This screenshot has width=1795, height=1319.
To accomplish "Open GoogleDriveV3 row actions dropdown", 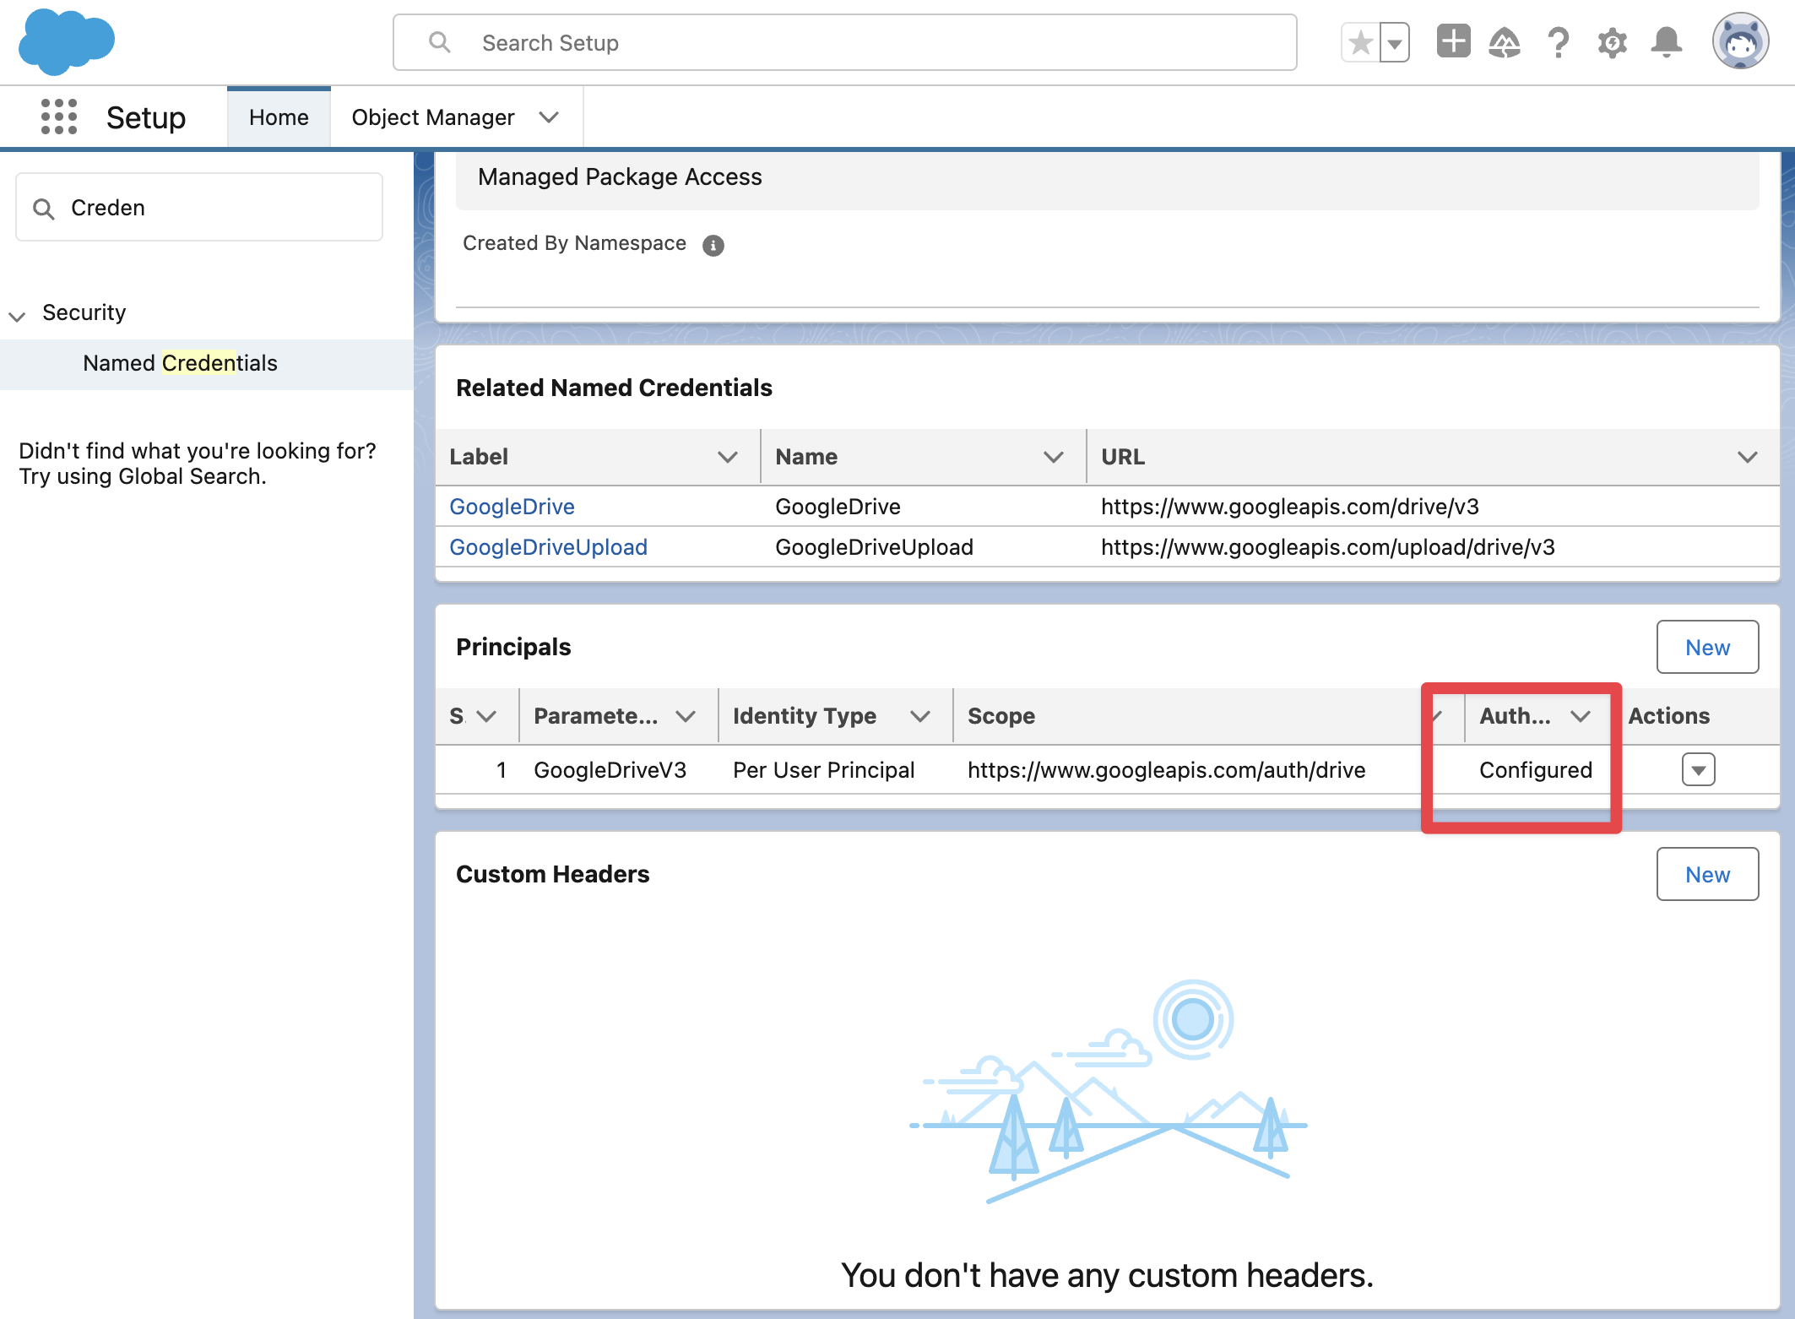I will [1698, 769].
